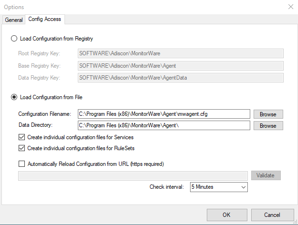The image size is (298, 225).
Task: Select Load Configuration from Registry option
Action: click(x=14, y=39)
